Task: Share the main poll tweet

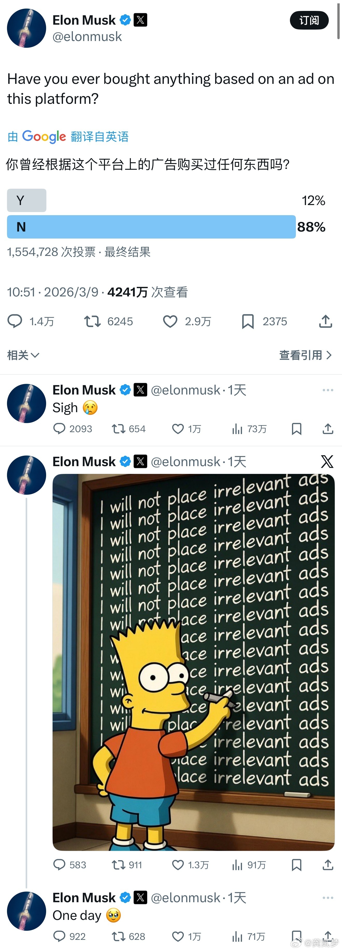Action: click(325, 321)
